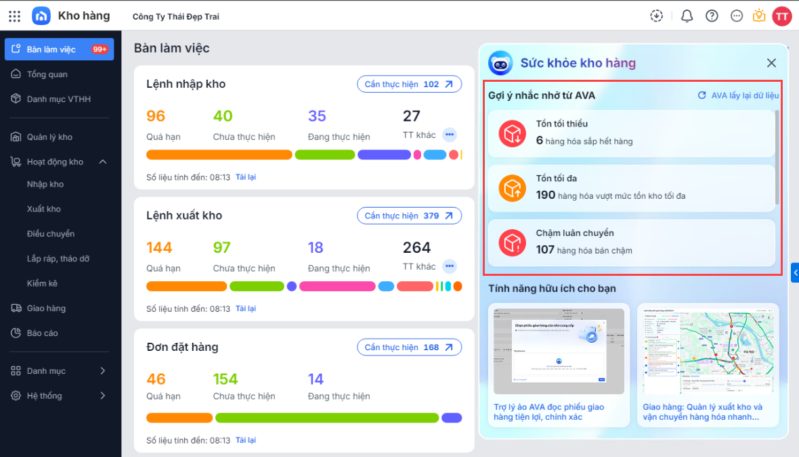Click the download icon in header
This screenshot has height=457, width=799.
656,16
